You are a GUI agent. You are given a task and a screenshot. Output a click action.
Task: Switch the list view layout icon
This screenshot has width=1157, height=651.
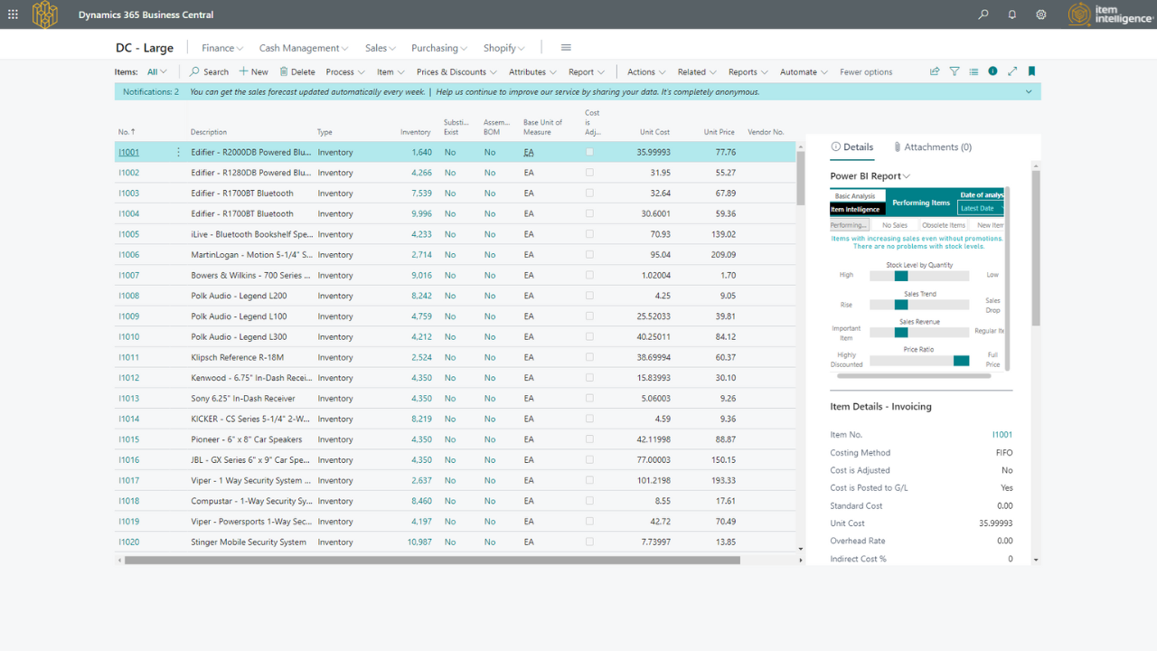pos(974,71)
